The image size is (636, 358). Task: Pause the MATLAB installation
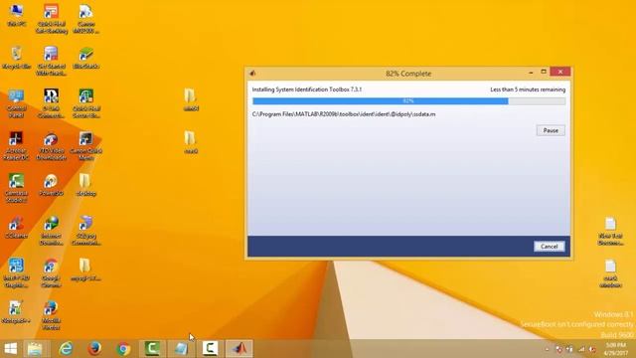point(551,130)
